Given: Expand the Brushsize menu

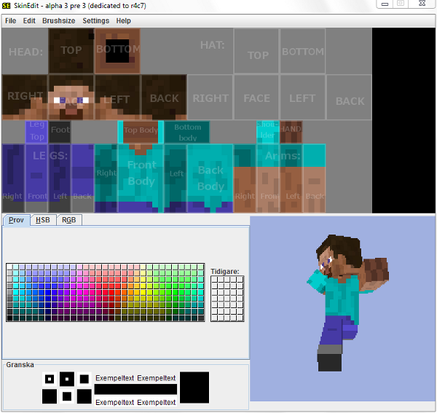Looking at the screenshot, I should [x=58, y=21].
